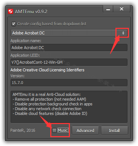
Task: Open the Adobe Acrobat DC combo box
Action: click(x=69, y=33)
